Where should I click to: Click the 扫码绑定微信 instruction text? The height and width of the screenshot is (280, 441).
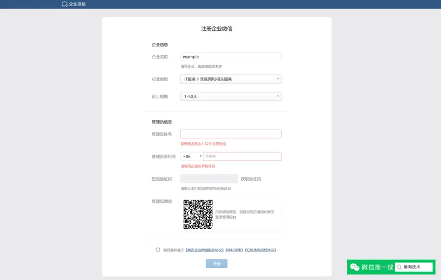pos(245,214)
